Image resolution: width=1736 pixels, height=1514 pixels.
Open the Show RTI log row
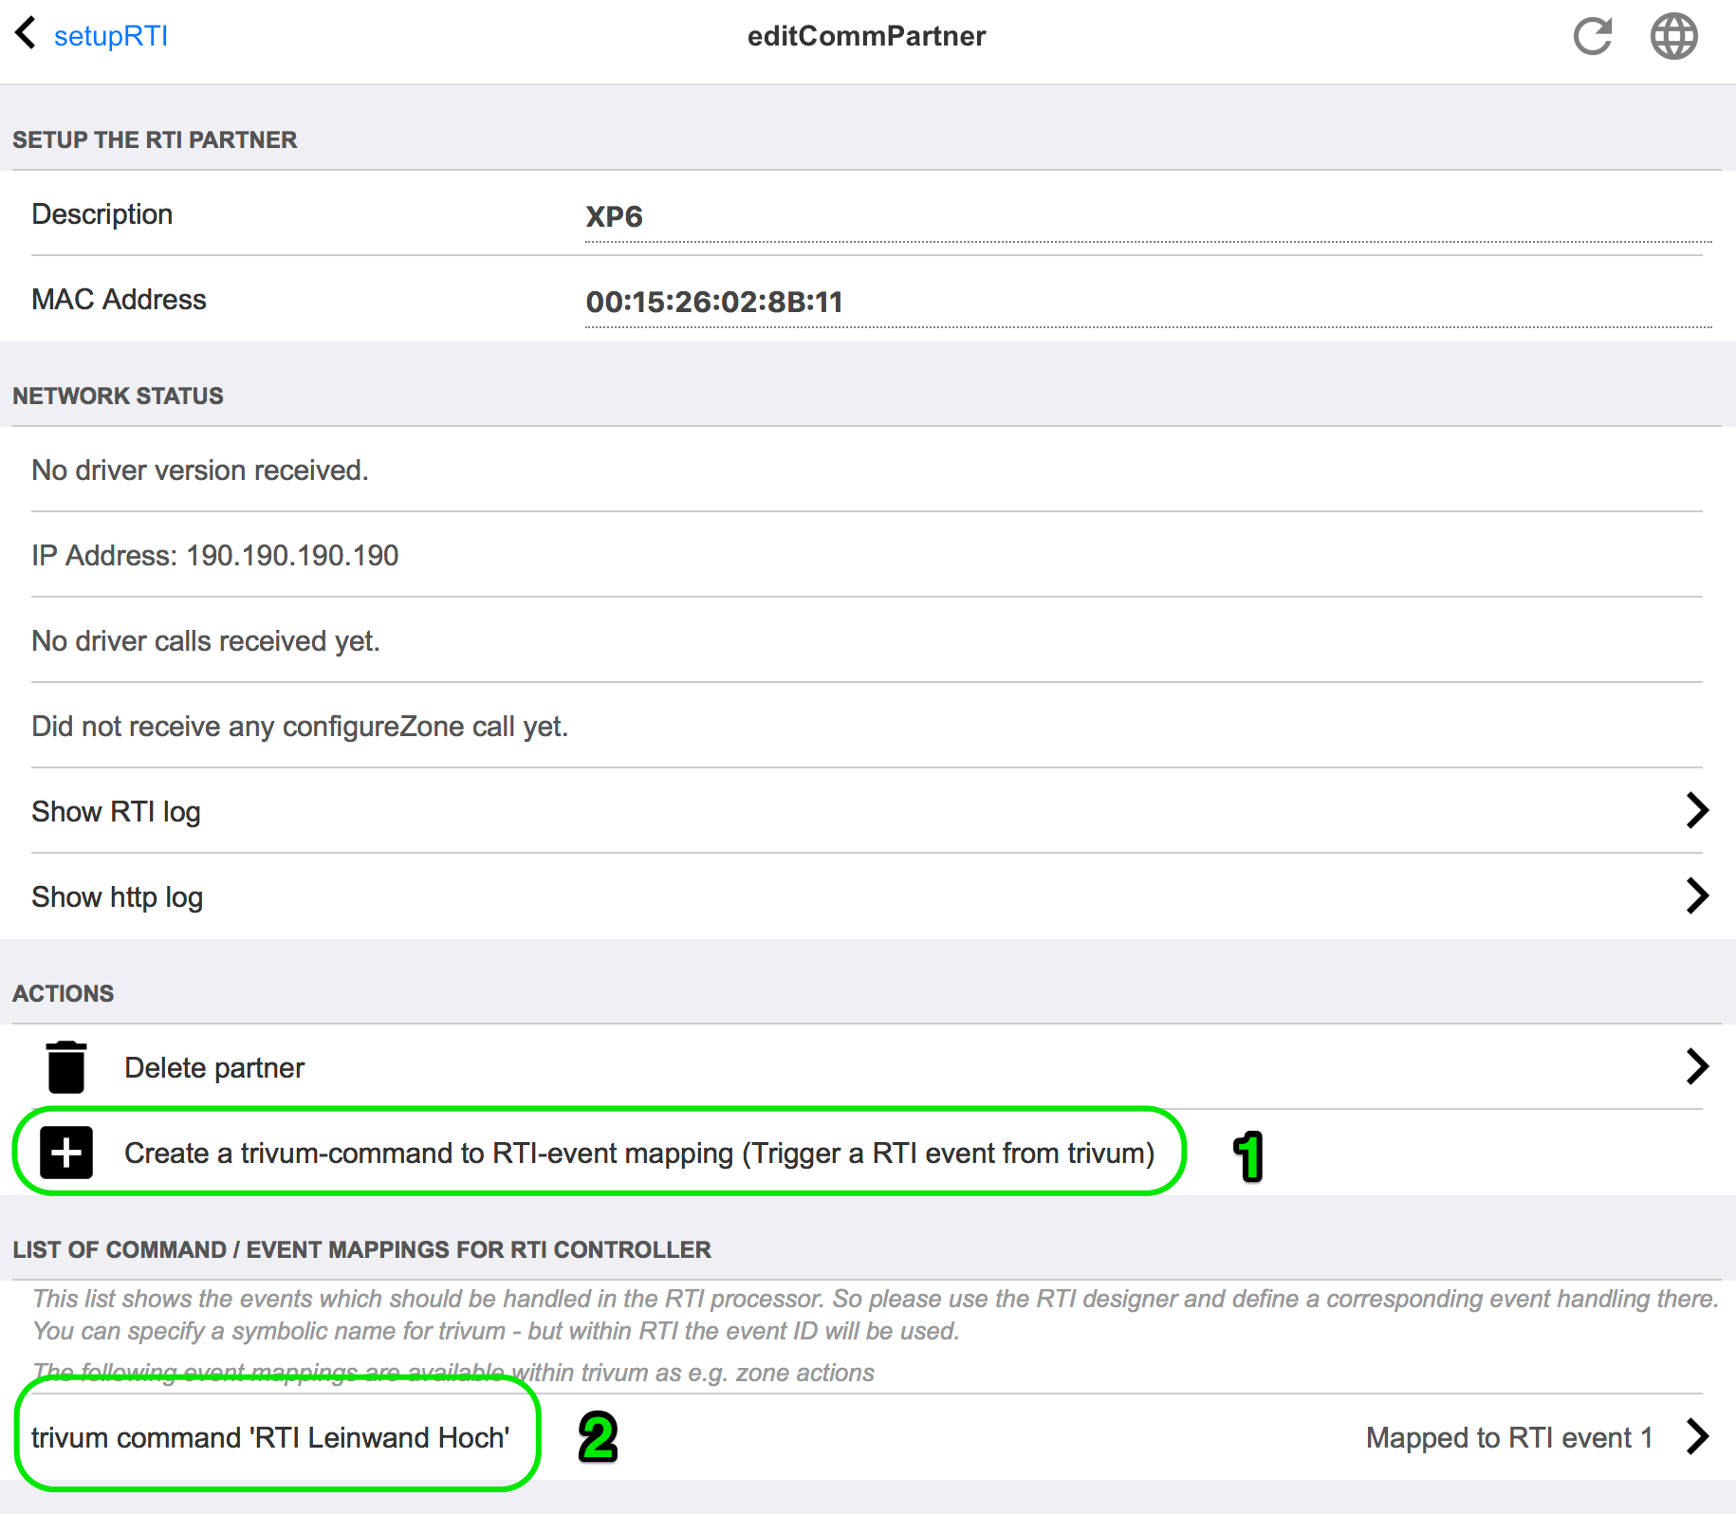(x=868, y=811)
